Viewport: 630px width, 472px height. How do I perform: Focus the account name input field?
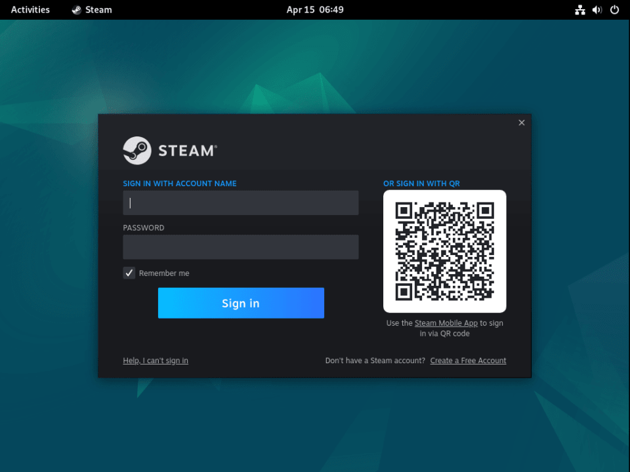[x=240, y=203]
